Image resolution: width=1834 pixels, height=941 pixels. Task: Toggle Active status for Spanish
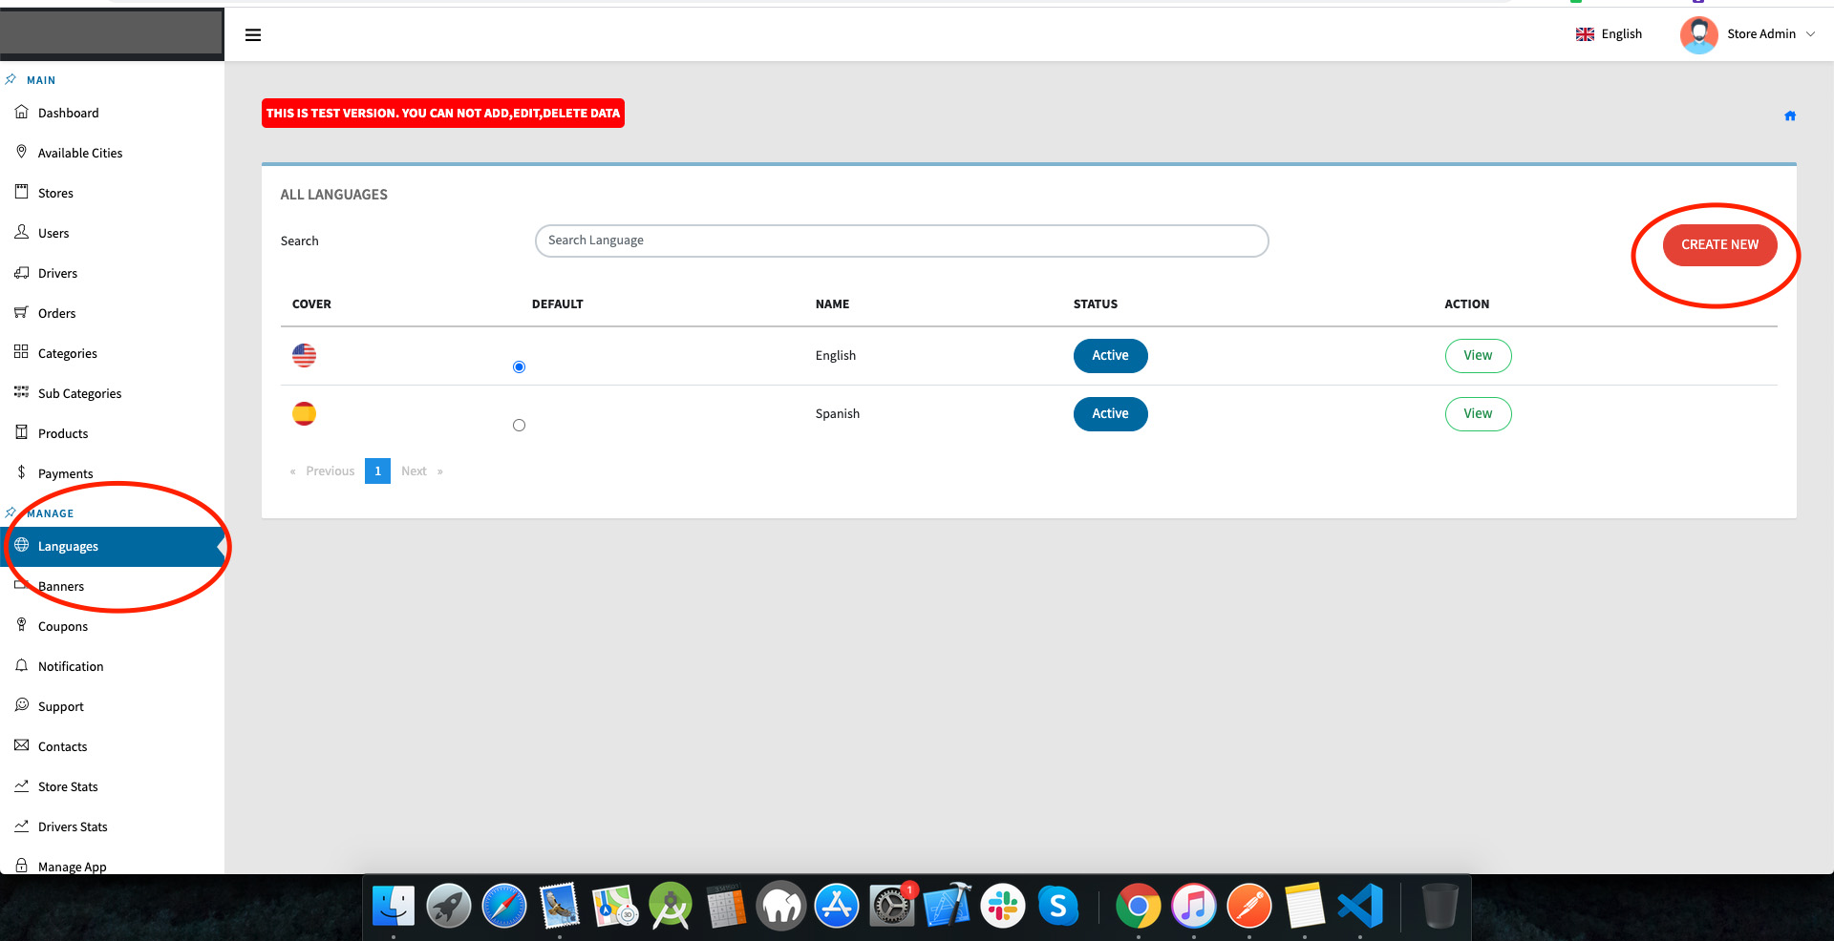[x=1110, y=414]
